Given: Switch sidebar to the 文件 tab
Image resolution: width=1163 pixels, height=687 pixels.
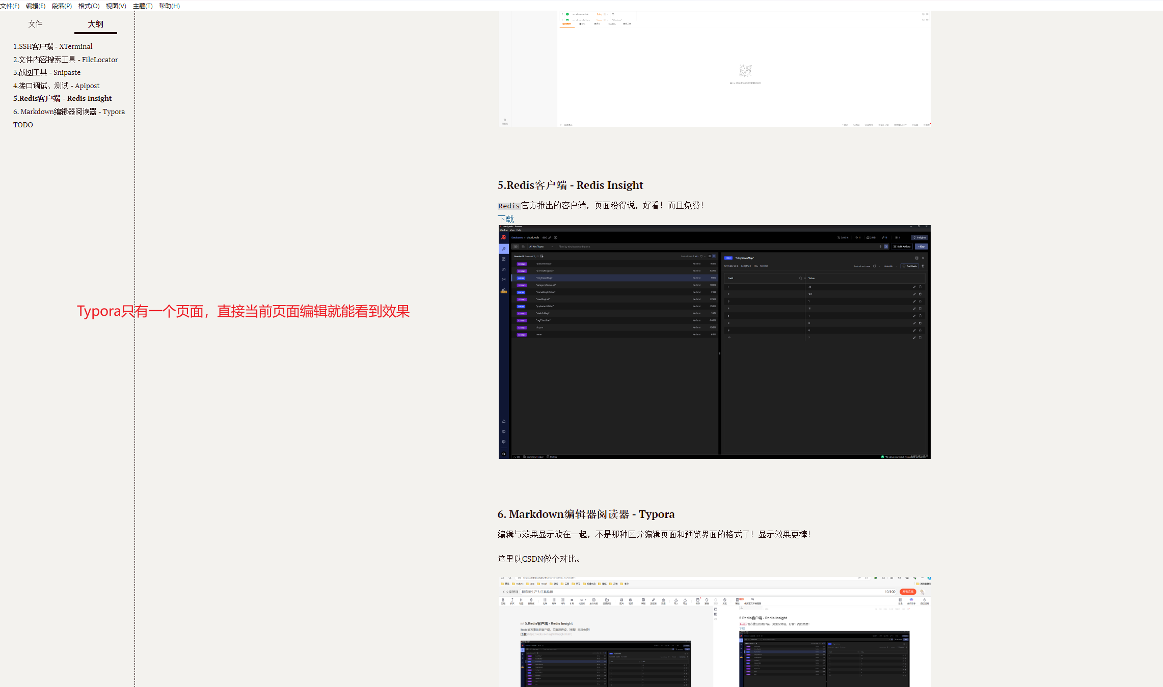Looking at the screenshot, I should tap(35, 24).
